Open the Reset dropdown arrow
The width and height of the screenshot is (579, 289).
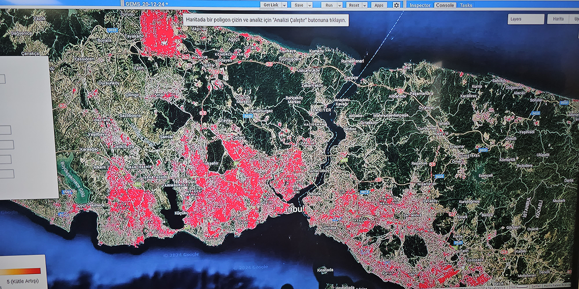click(365, 5)
